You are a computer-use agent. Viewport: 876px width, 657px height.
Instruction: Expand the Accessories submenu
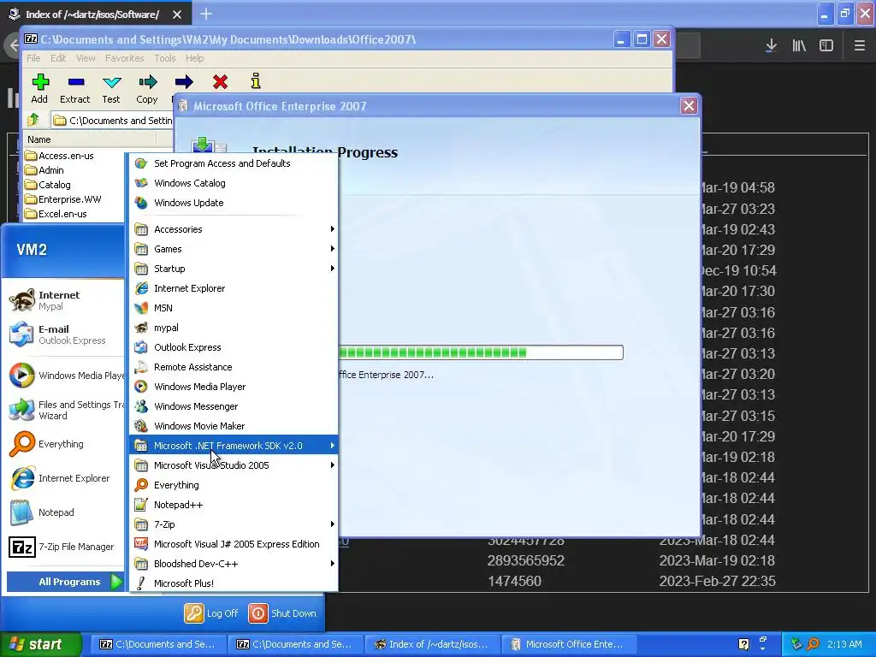tap(234, 229)
